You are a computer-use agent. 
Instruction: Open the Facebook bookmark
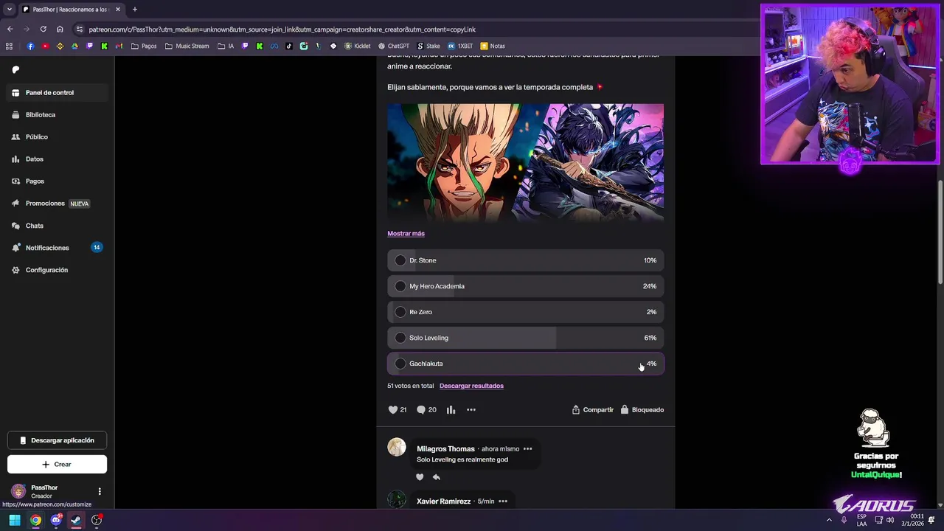[x=30, y=46]
